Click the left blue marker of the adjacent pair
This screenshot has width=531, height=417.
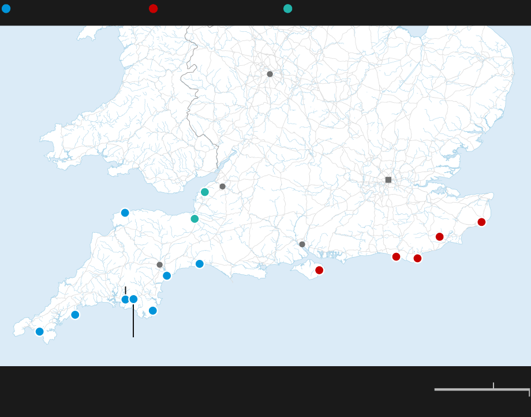[x=125, y=299]
